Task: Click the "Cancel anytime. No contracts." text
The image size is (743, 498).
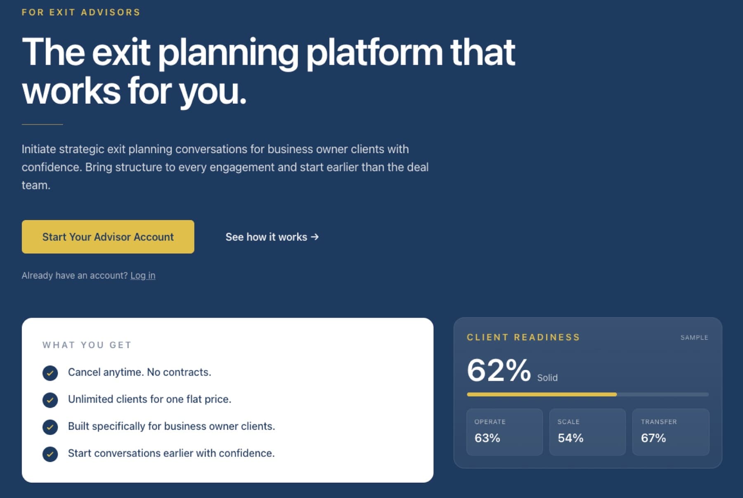Action: (x=140, y=372)
